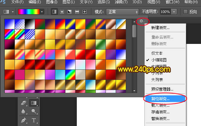Viewport: 201px width, 126px height.
Task: Click the opacity 100% input field
Action: click(166, 12)
